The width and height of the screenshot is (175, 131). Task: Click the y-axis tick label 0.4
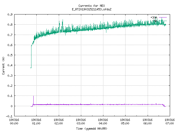[10, 65]
